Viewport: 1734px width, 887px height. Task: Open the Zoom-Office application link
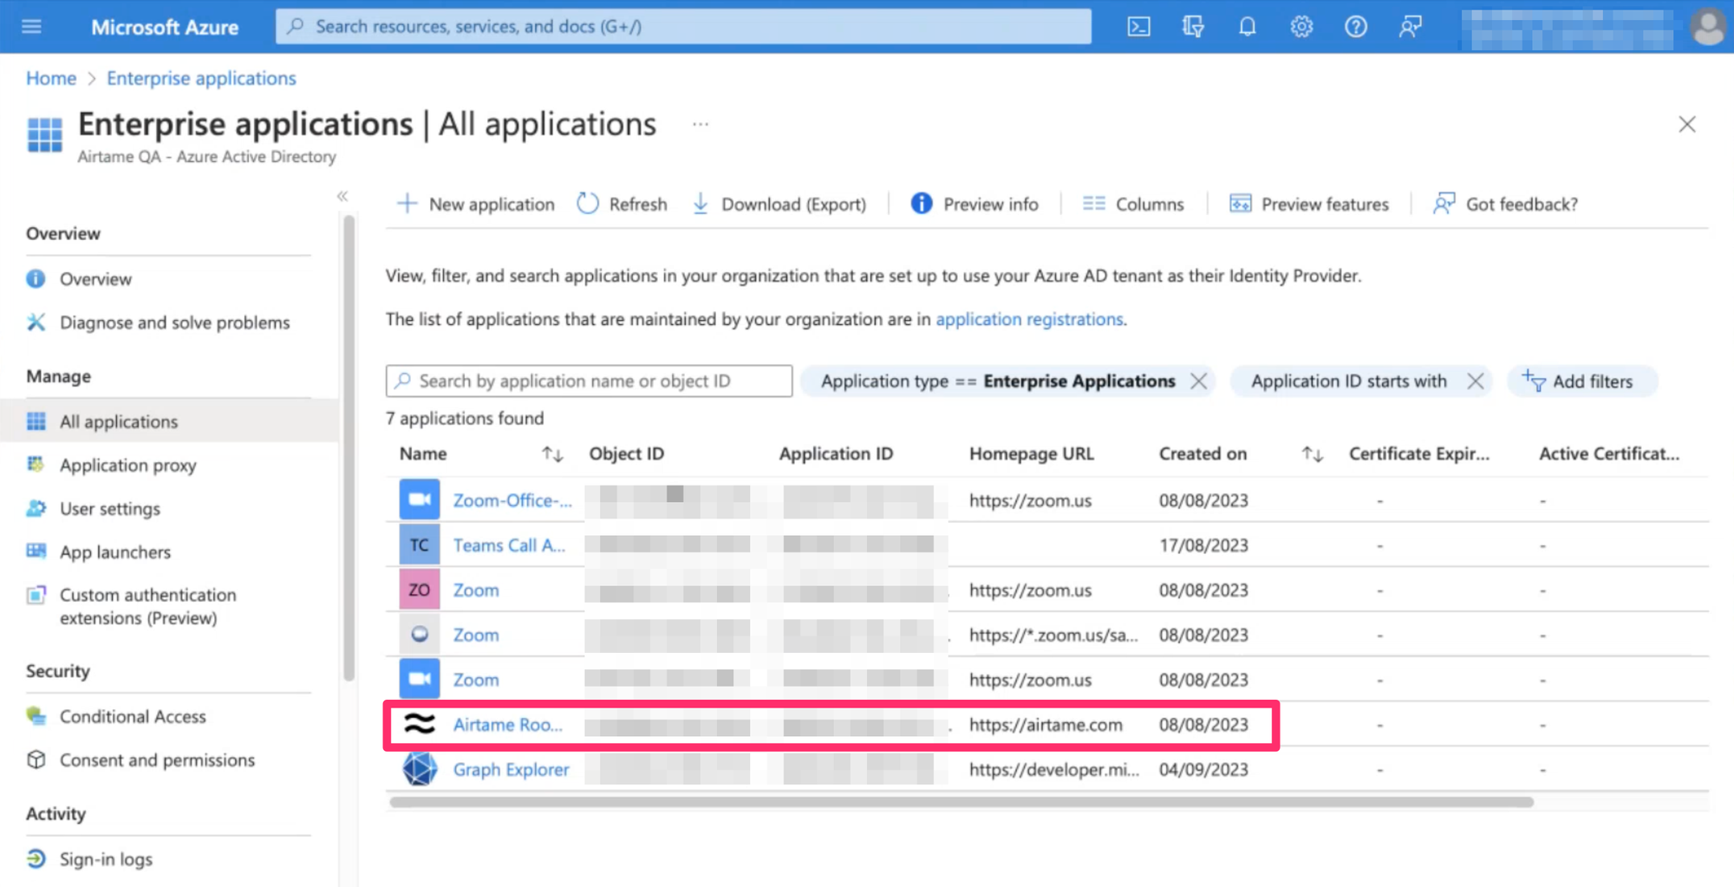(x=512, y=500)
